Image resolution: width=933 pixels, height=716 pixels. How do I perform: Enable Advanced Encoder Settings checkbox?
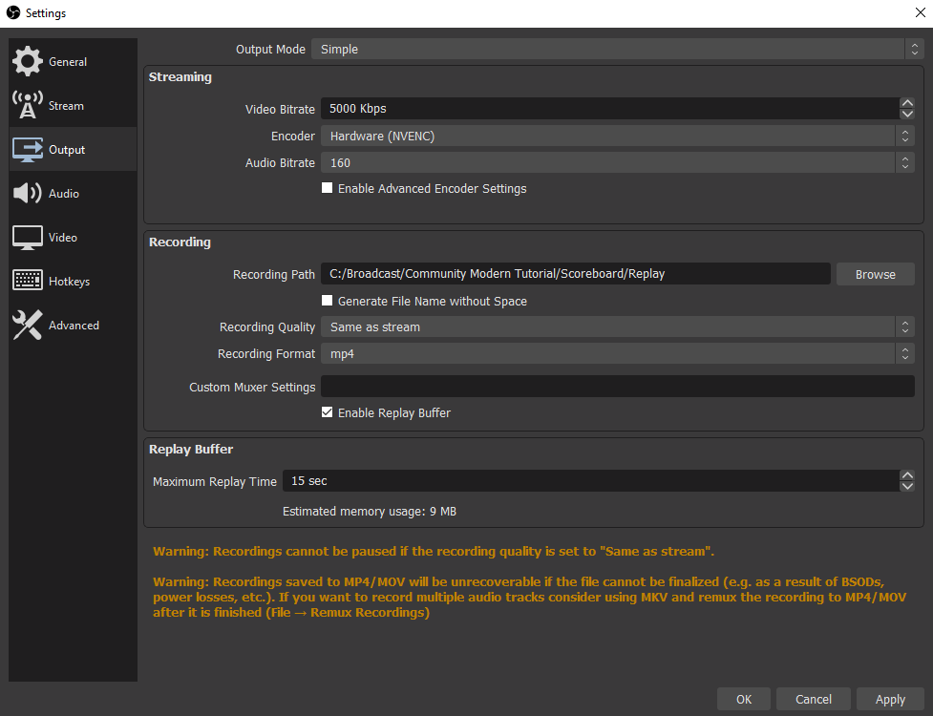pyautogui.click(x=327, y=188)
